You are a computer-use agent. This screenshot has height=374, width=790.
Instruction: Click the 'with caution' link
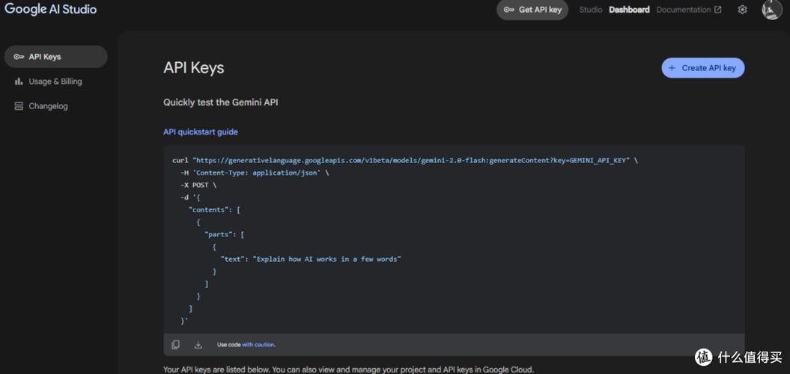258,345
